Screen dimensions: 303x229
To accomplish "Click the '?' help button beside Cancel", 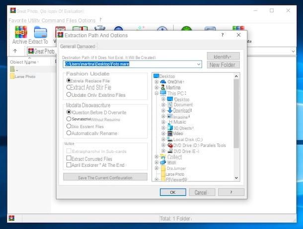I will point(231,192).
